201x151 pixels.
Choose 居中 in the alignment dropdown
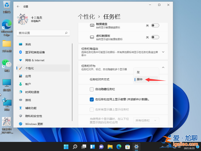(x=146, y=79)
